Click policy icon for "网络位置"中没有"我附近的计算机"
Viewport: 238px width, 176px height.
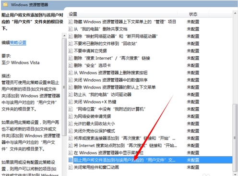[71, 109]
